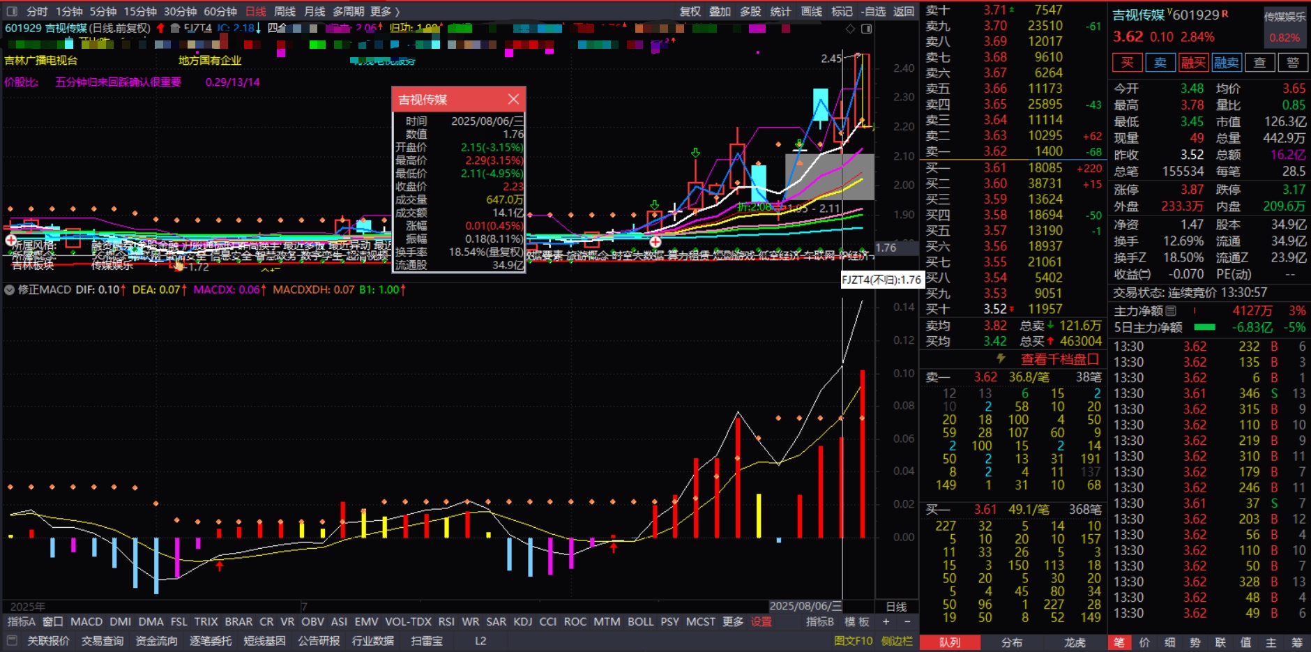Open the 多股 multi-stock view
Screen dimensions: 1311x652
tap(750, 11)
